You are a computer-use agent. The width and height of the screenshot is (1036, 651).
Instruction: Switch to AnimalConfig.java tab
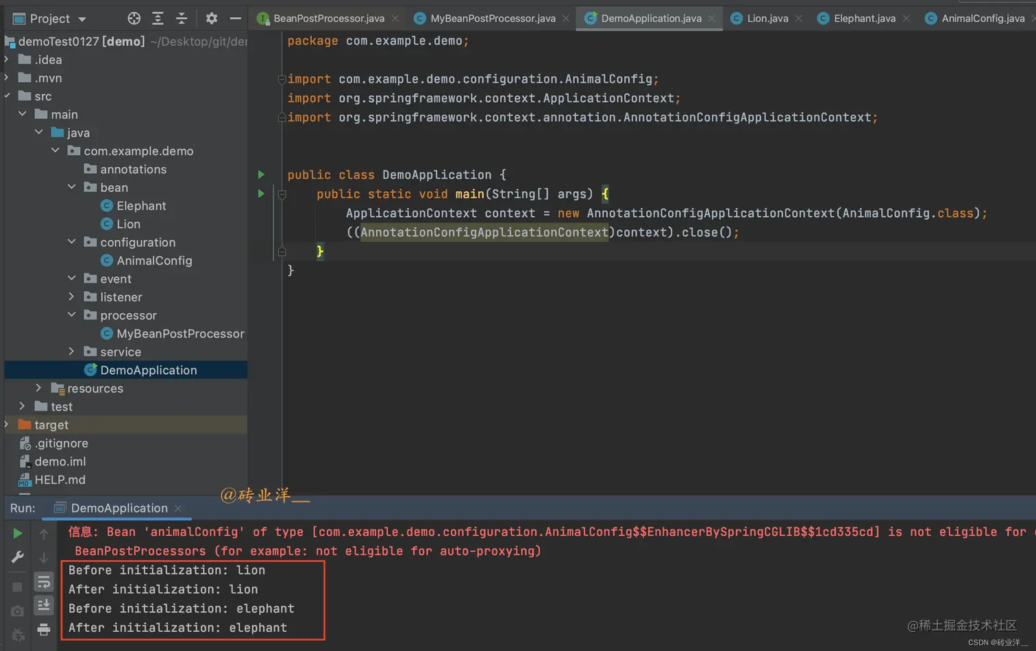pos(983,19)
